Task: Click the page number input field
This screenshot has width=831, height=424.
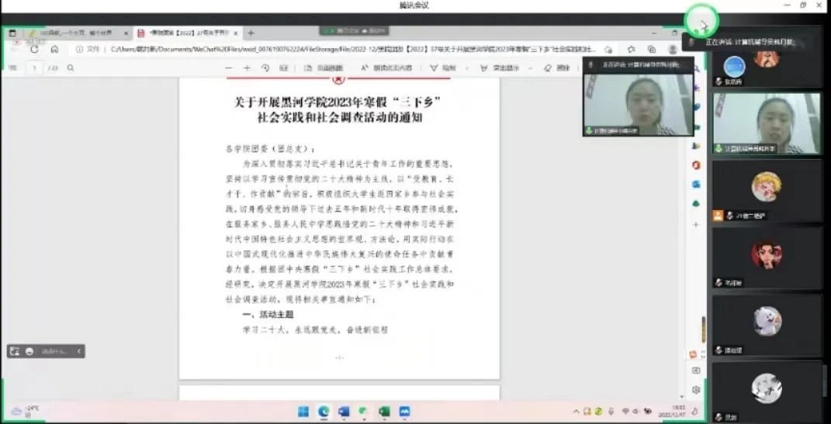Action: (33, 68)
